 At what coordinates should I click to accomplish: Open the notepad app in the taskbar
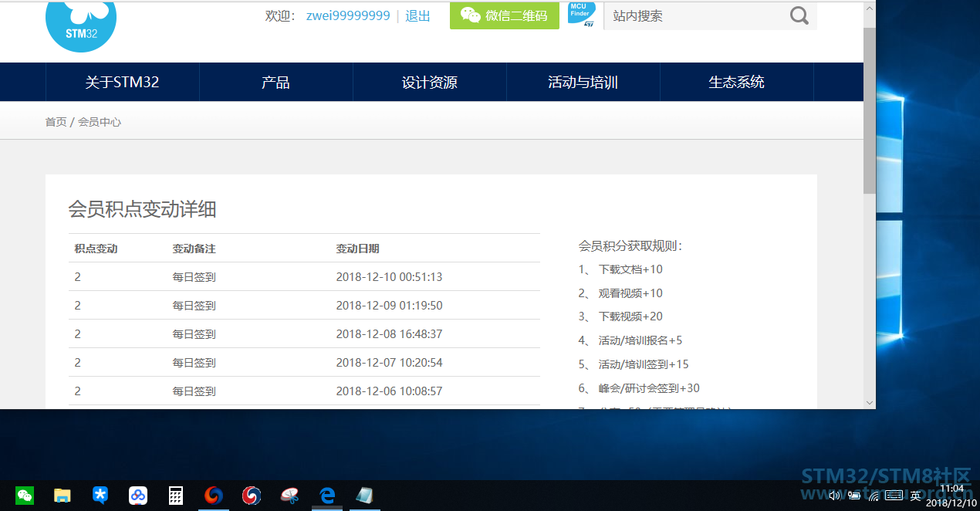(x=364, y=496)
